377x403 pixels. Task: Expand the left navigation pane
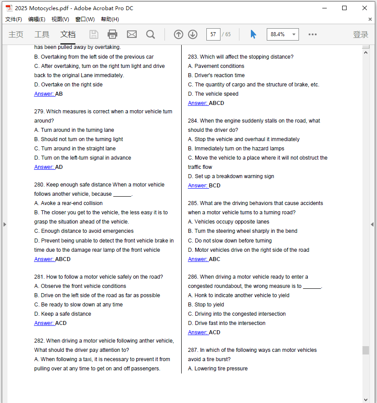coord(4,224)
